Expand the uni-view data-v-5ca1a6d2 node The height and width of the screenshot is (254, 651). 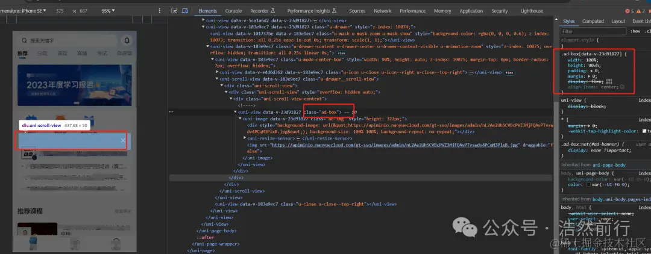point(204,20)
